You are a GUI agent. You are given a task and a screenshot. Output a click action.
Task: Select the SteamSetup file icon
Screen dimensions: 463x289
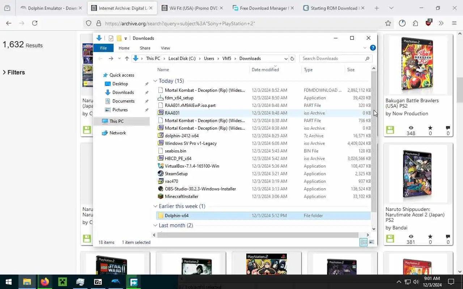click(x=161, y=174)
